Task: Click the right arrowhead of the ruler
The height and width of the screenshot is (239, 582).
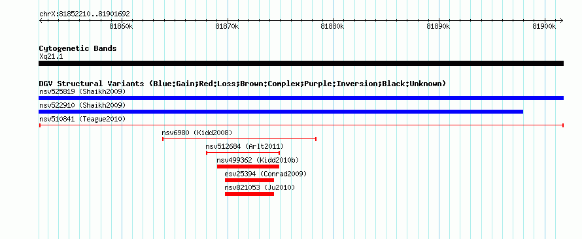Action: click(562, 21)
